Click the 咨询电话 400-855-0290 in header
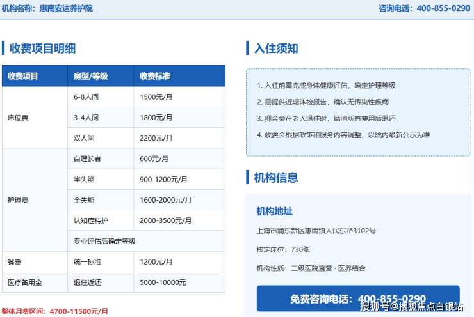 tap(425, 8)
